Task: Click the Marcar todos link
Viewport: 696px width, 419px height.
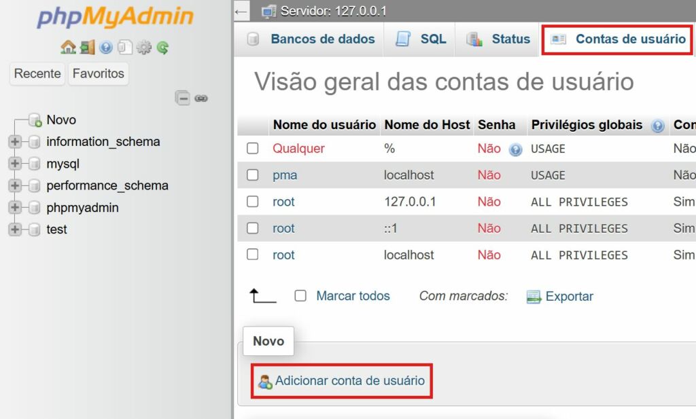Action: [353, 295]
